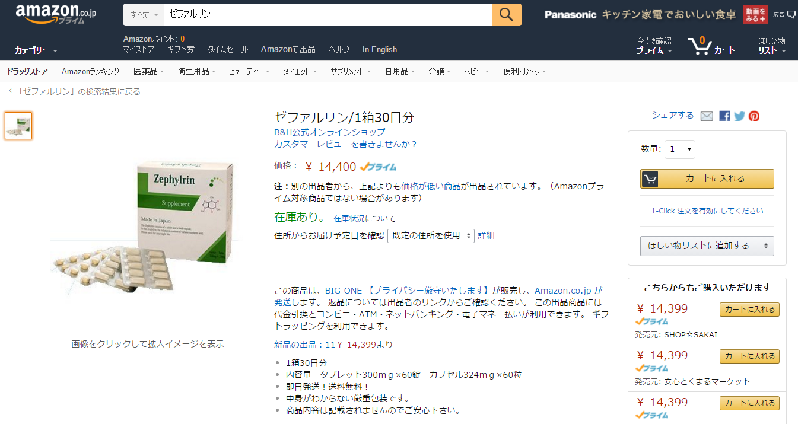The height and width of the screenshot is (424, 798).
Task: Open the 既定の住所を使用 address dropdown
Action: [431, 235]
